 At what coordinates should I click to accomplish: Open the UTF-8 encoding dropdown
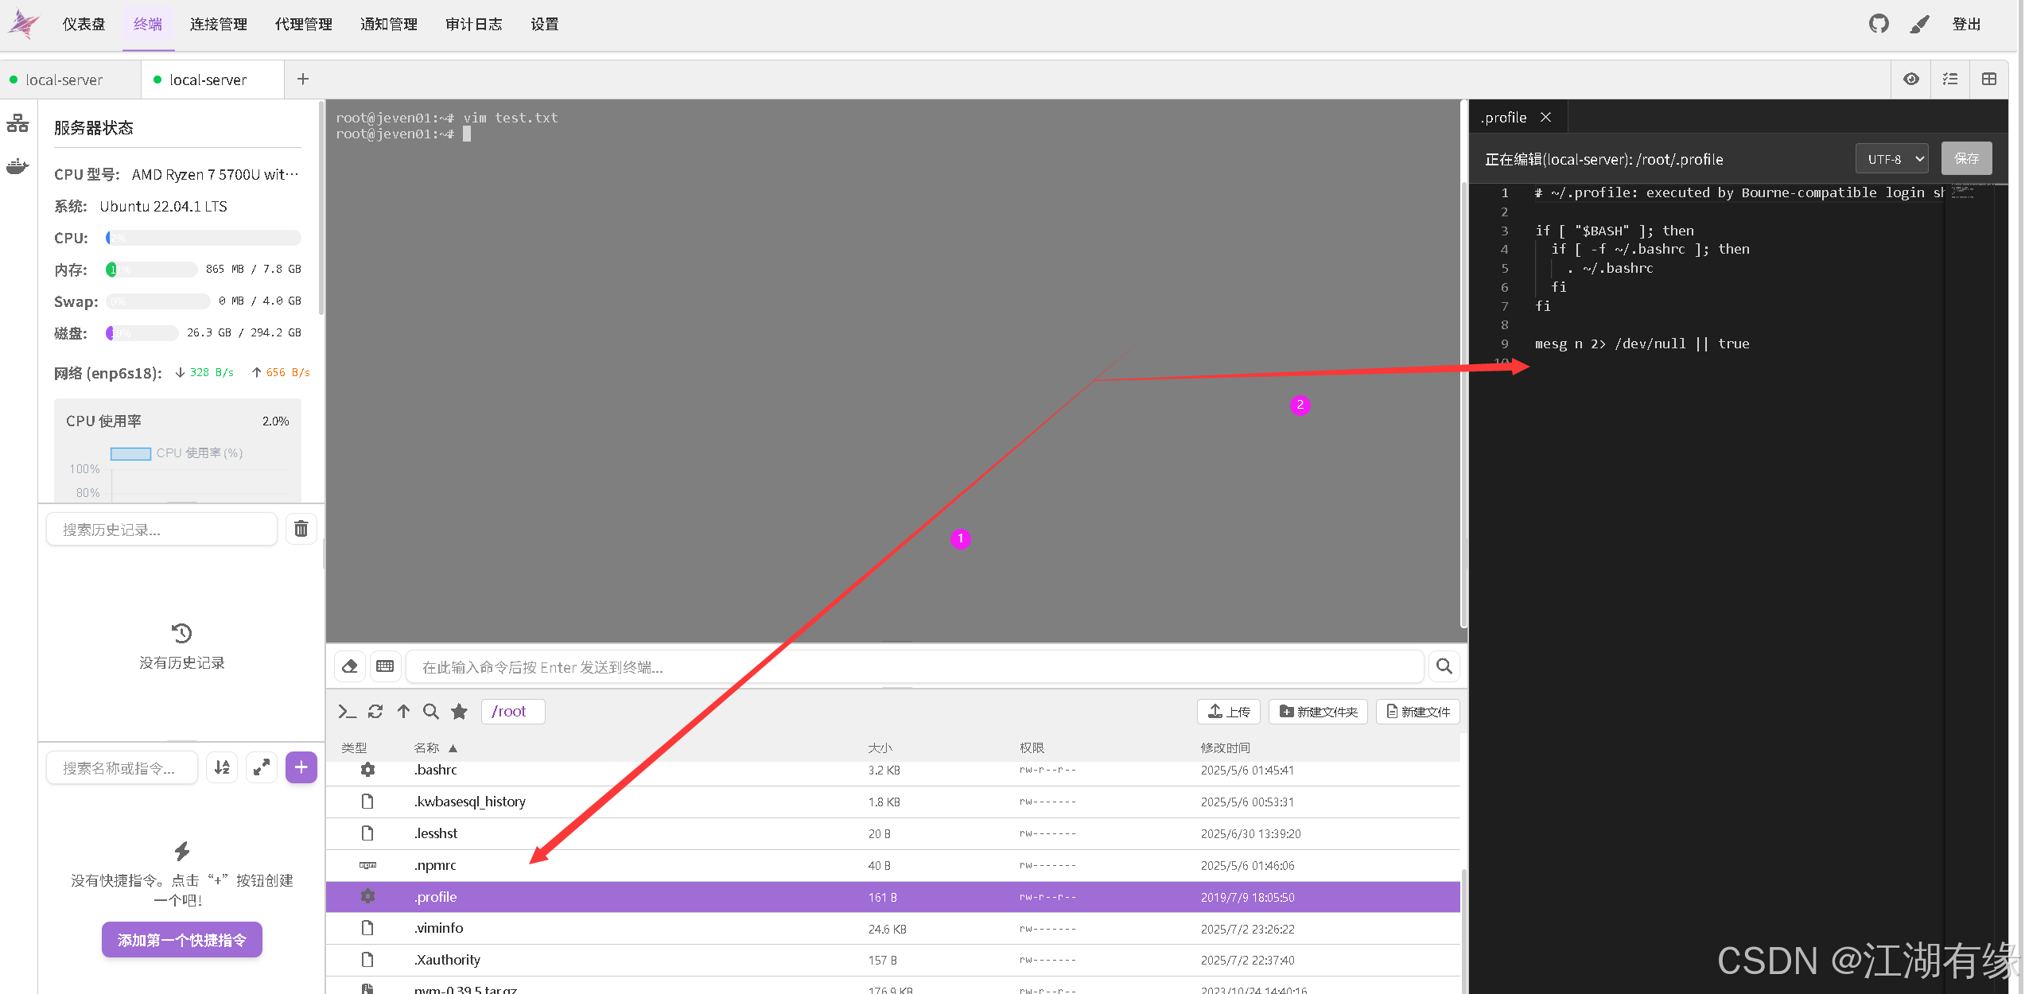pos(1892,158)
